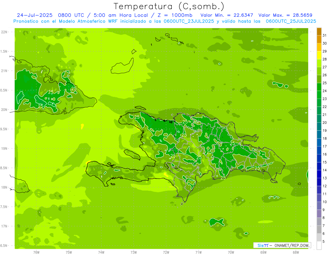This screenshot has width=332, height=256.
Task: Click valid-until time '0600UTC_25JUL2025'
Action: [x=291, y=21]
